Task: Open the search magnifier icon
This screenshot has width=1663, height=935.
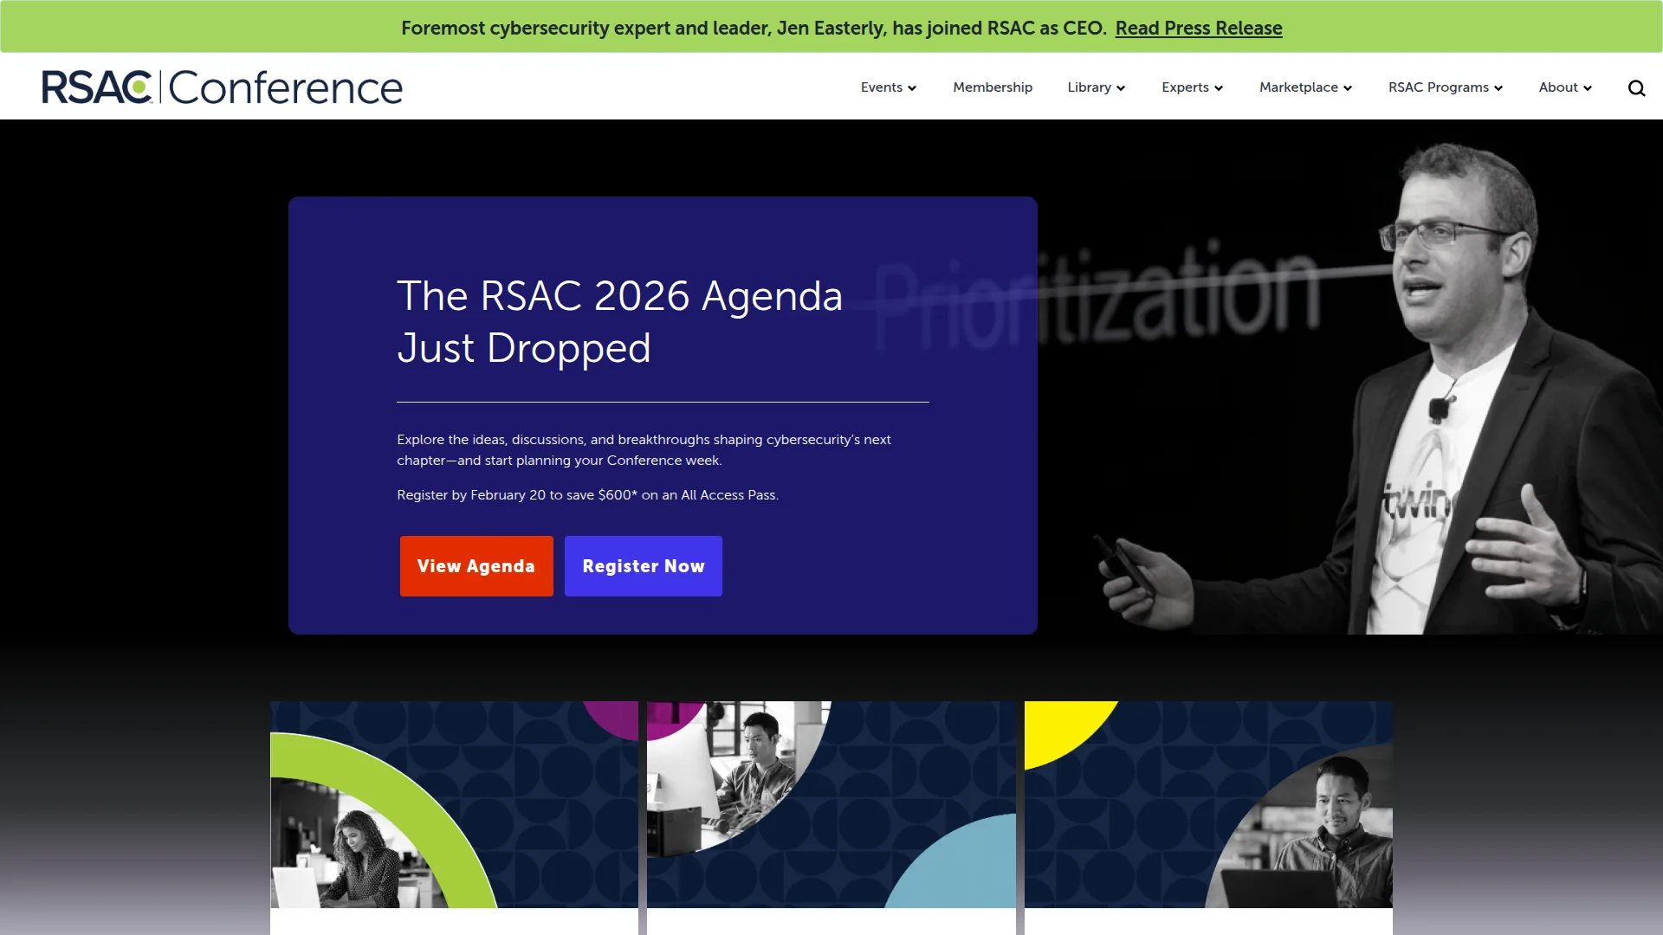Action: coord(1636,87)
